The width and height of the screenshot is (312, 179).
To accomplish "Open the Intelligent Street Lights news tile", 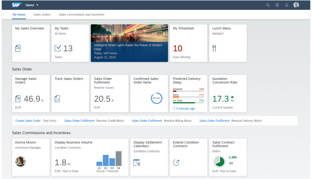I will [x=129, y=43].
